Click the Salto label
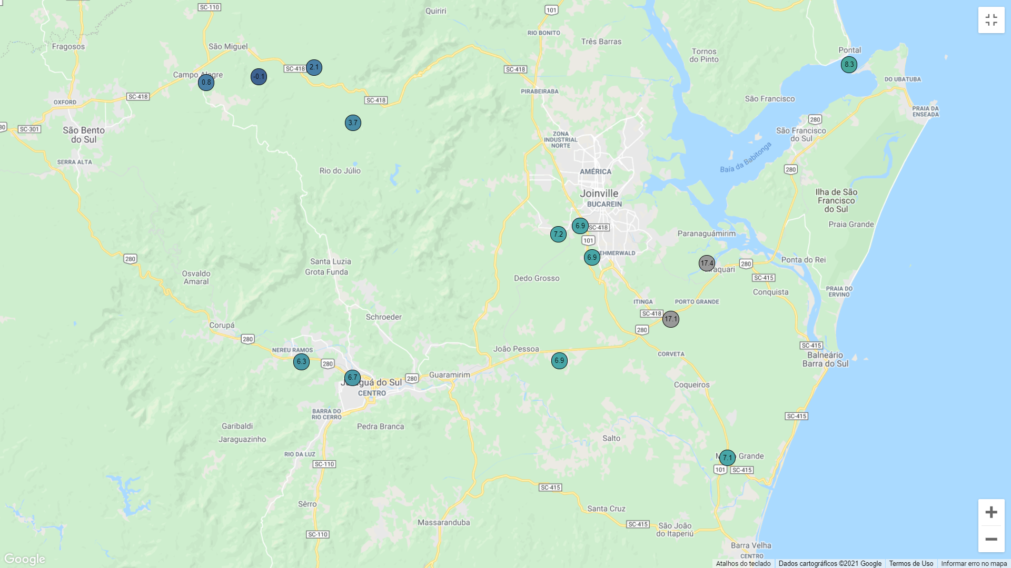 (x=611, y=439)
